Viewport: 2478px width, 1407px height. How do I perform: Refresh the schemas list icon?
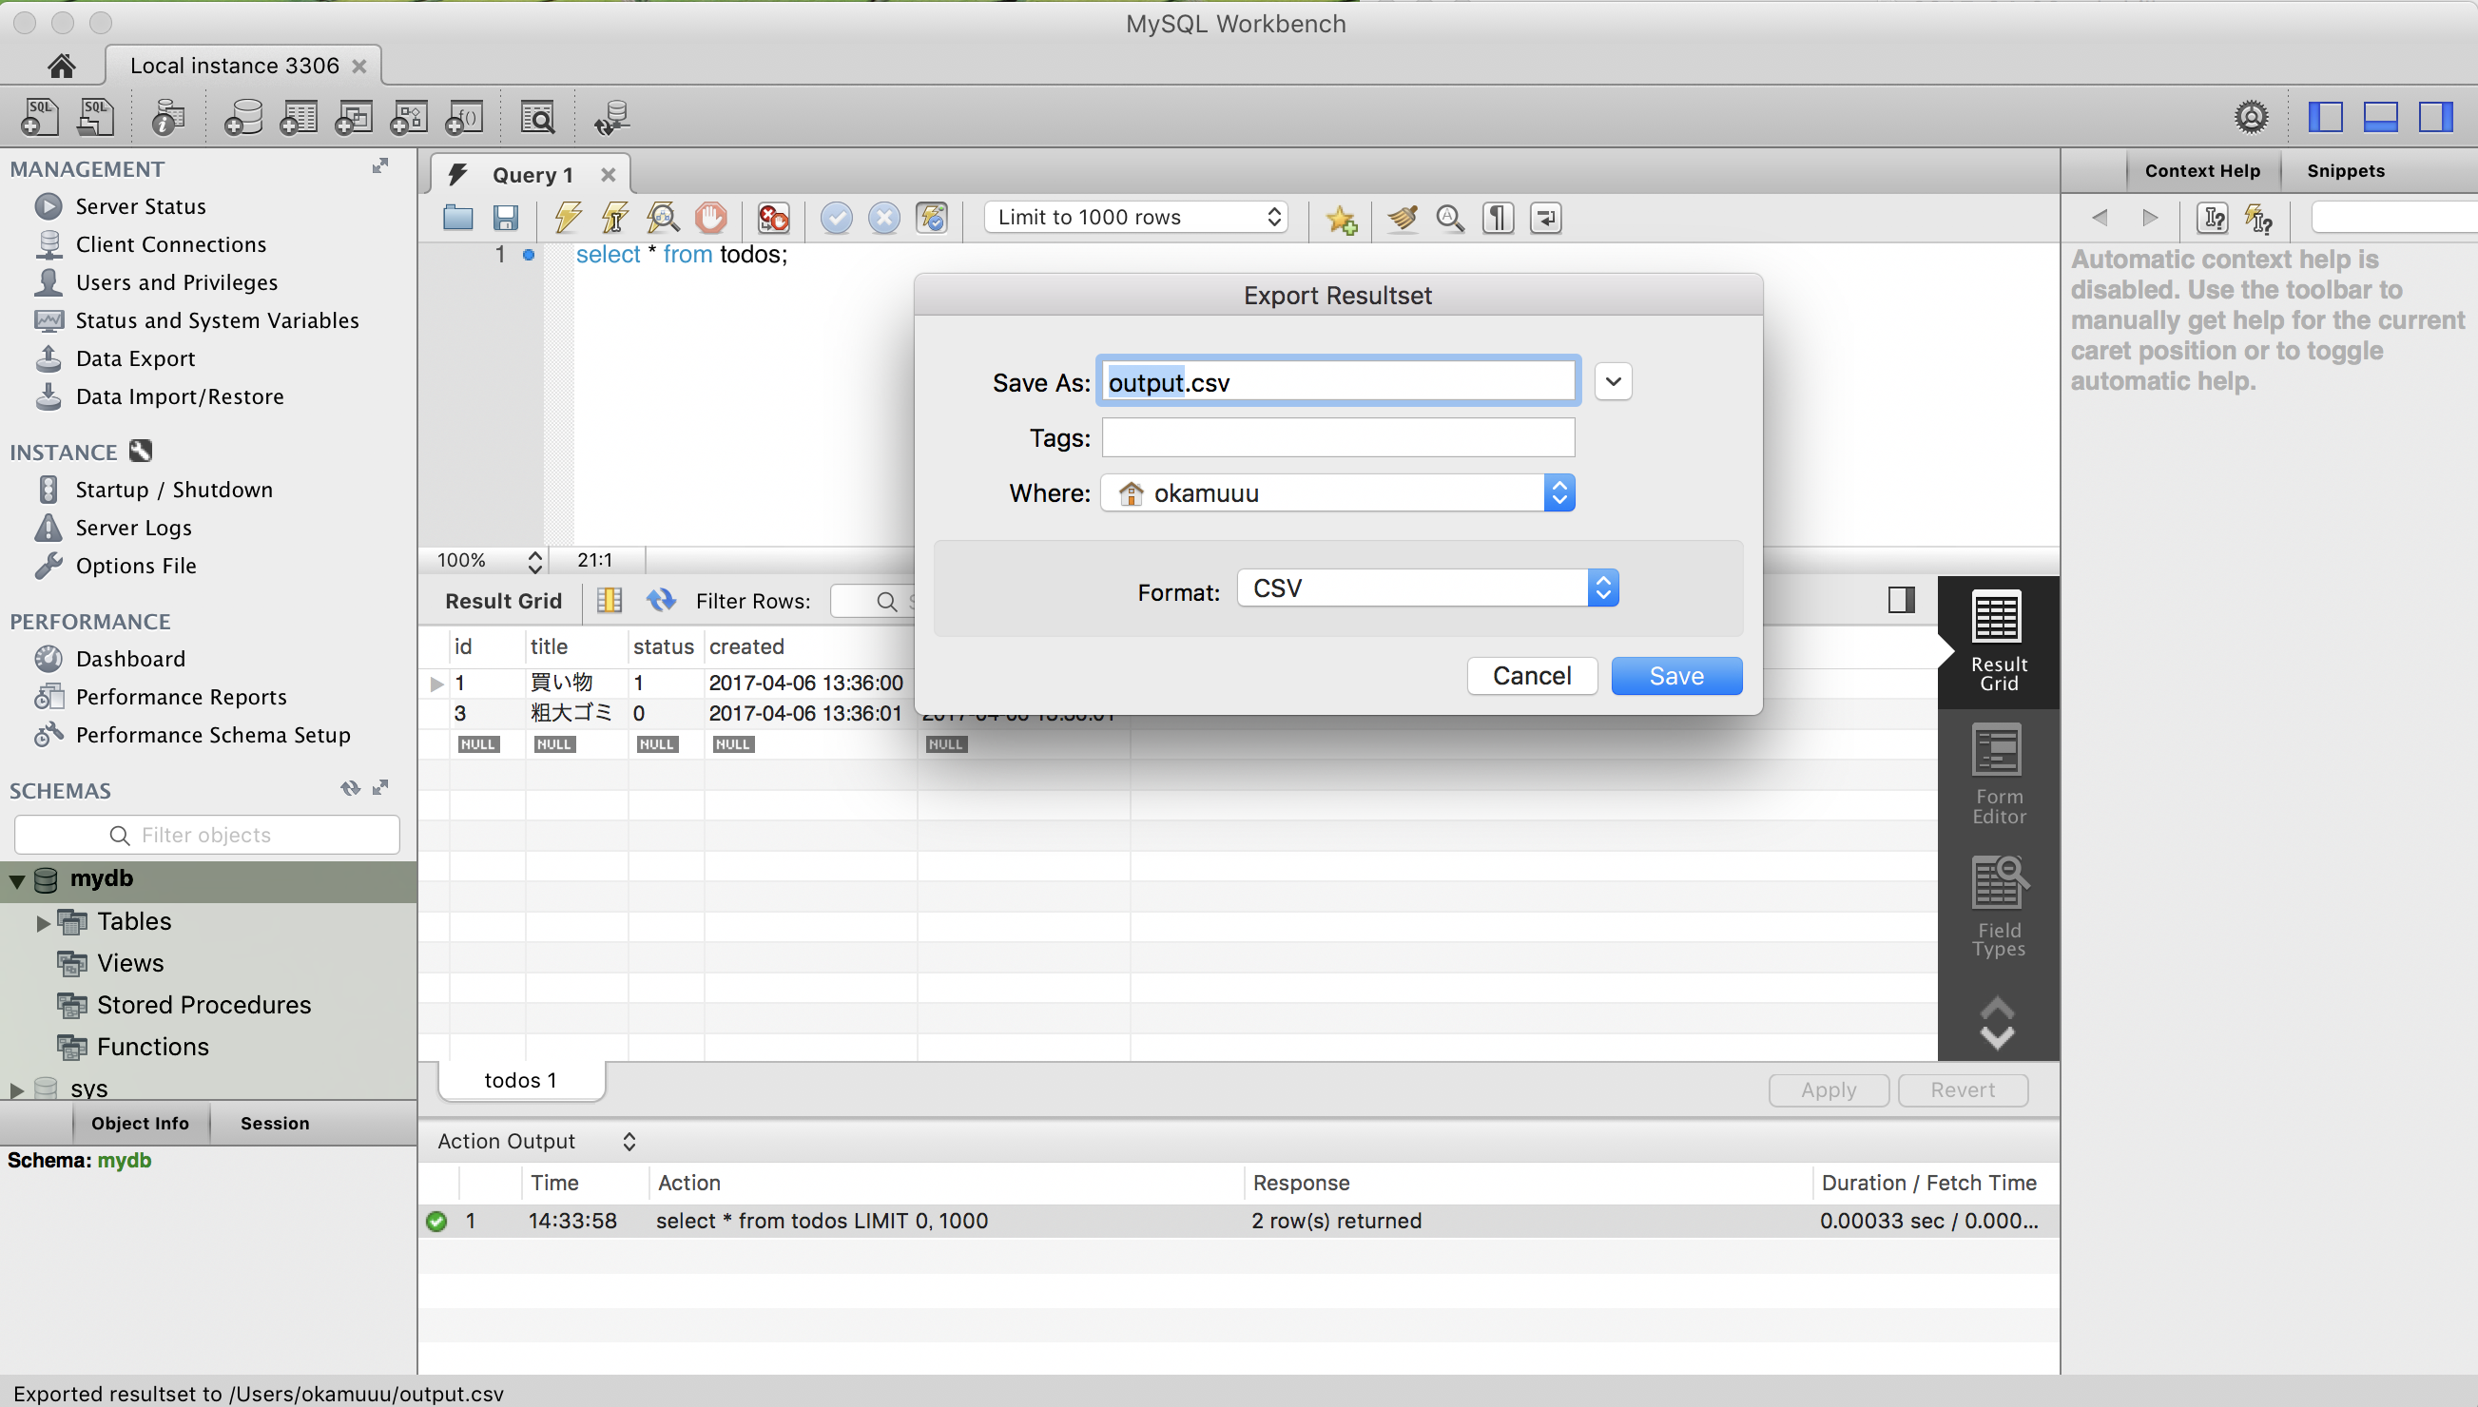[350, 787]
